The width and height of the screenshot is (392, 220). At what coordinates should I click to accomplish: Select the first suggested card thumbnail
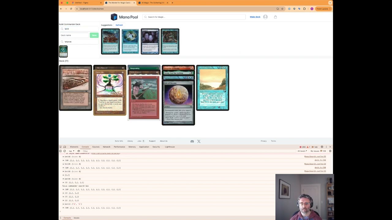point(111,42)
